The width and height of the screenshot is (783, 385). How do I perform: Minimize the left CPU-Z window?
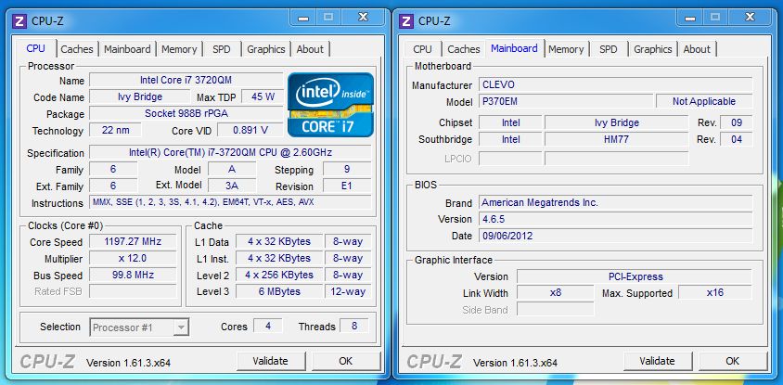coord(303,18)
